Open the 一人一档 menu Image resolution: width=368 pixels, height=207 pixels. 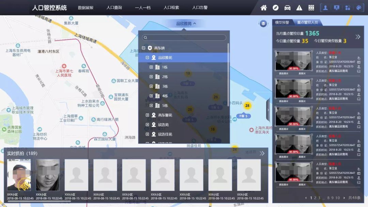coord(143,8)
